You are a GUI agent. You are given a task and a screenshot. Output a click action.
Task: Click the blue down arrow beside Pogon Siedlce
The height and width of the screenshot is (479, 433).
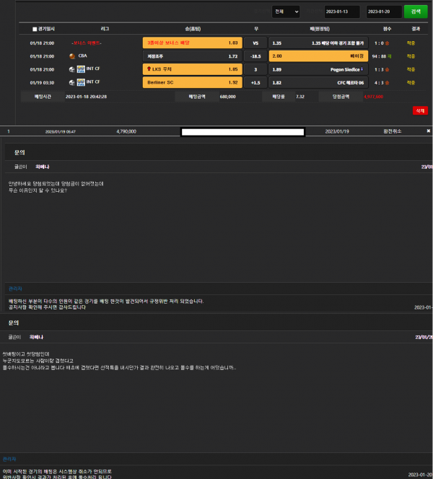362,69
